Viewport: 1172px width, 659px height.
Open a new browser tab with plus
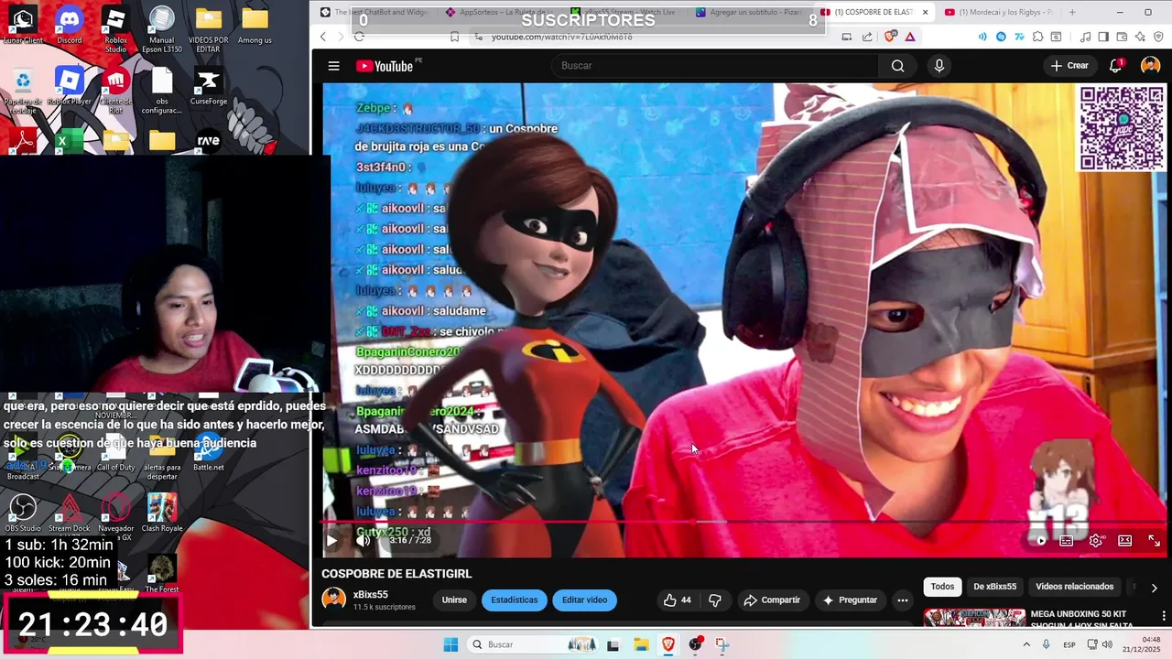pyautogui.click(x=1072, y=13)
